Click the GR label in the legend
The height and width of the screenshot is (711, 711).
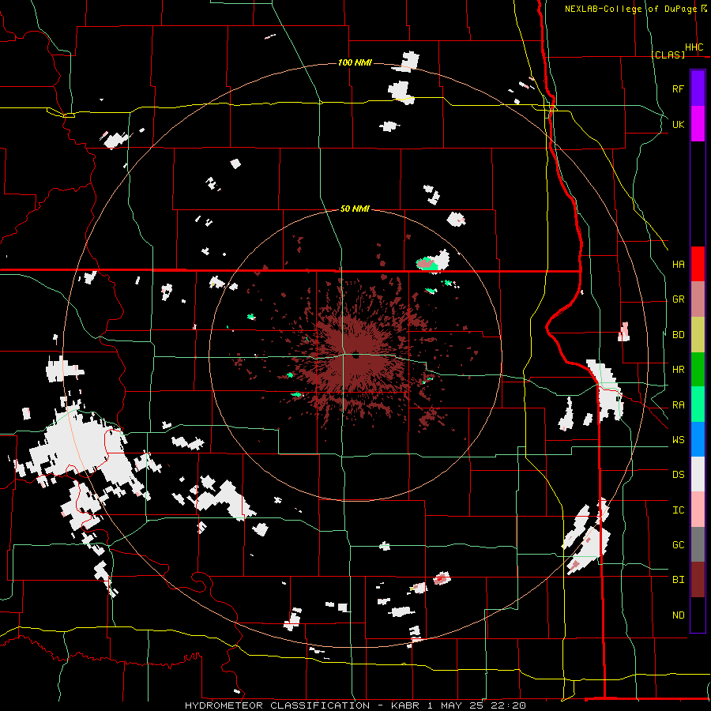(678, 299)
